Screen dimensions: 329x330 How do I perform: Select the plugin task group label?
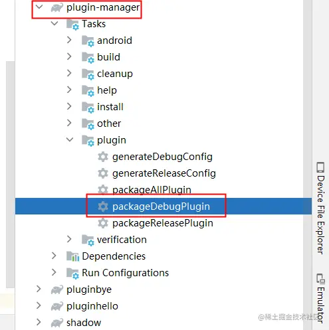tap(112, 140)
